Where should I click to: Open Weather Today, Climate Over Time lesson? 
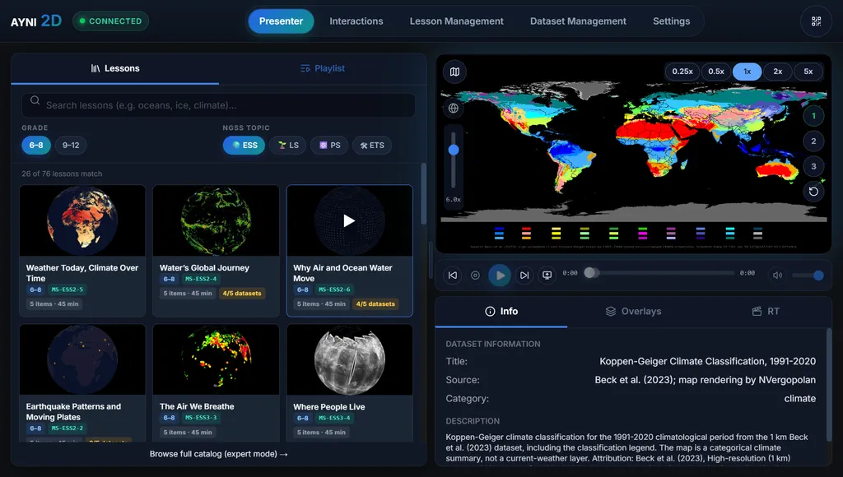tap(82, 250)
